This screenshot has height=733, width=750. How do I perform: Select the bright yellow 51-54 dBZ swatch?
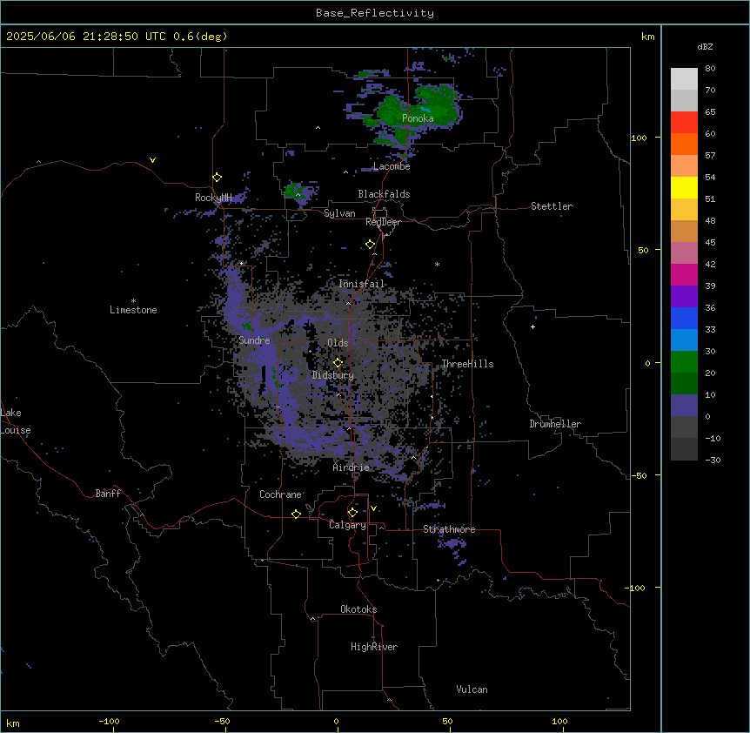[684, 187]
